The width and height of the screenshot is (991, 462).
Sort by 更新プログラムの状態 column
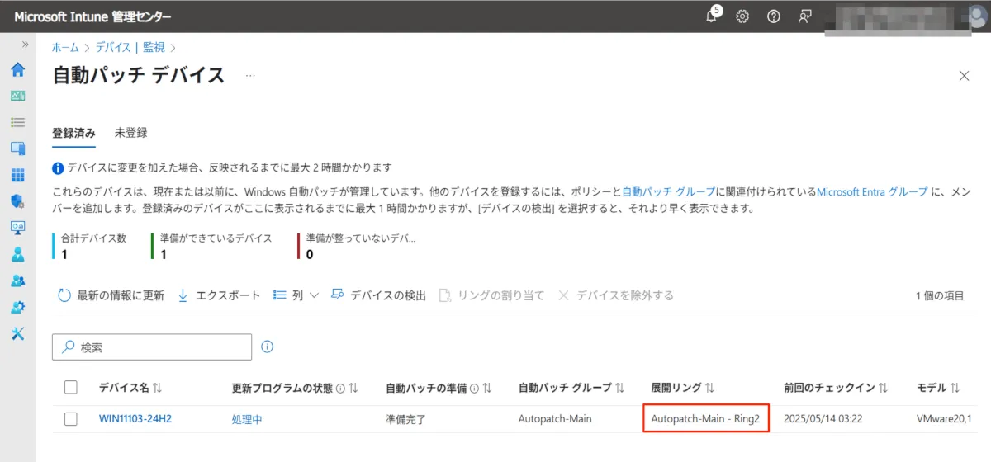click(x=295, y=387)
